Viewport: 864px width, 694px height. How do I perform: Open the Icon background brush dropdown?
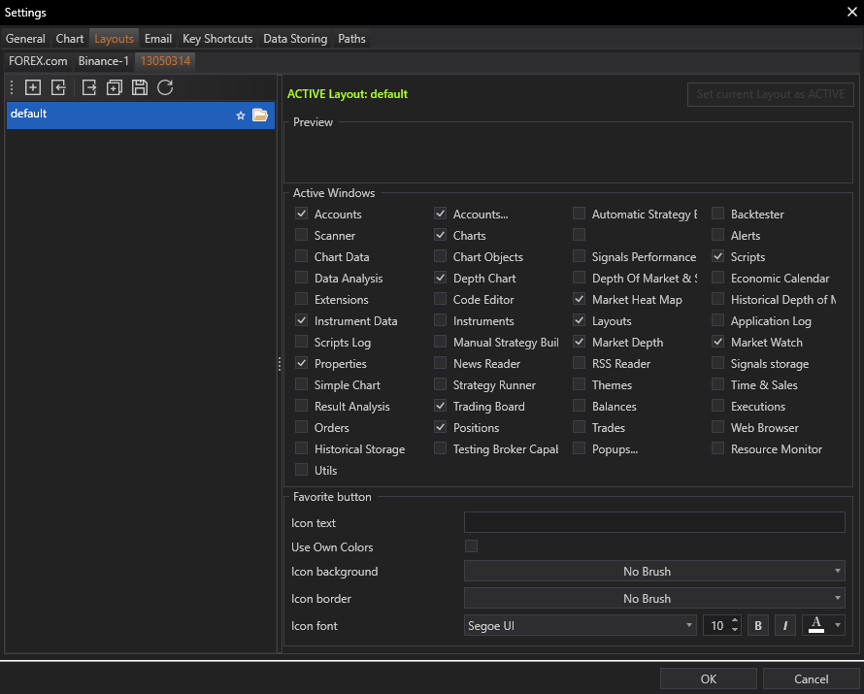[654, 572]
